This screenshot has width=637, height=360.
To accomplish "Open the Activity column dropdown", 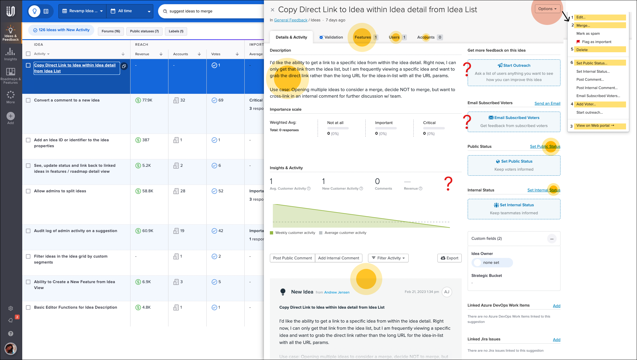I will [x=42, y=54].
